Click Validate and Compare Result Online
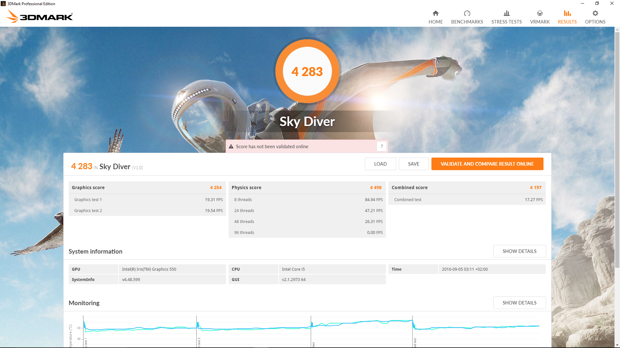The width and height of the screenshot is (620, 348). [487, 164]
